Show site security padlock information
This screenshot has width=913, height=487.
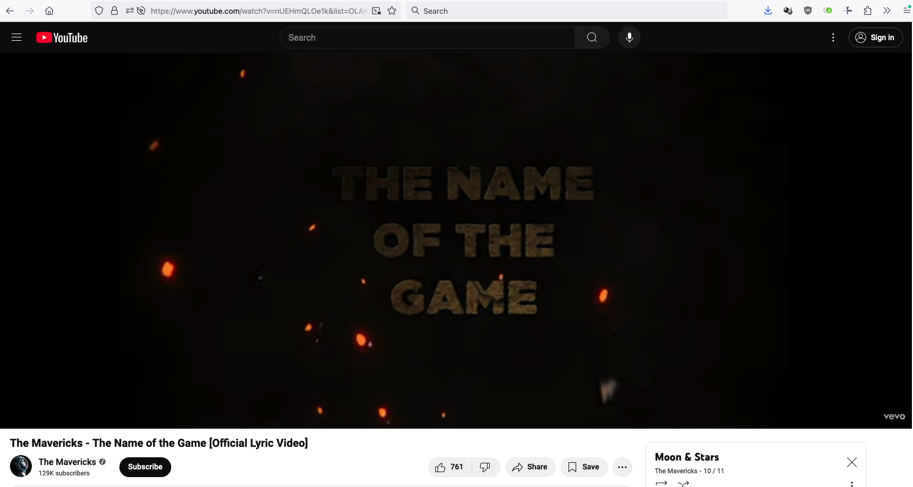point(114,10)
